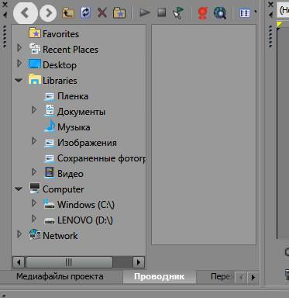
Task: Start preview with the play icon
Action: coord(145,12)
